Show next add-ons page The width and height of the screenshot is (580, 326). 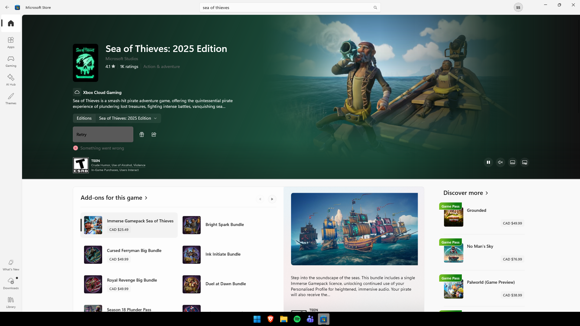click(x=272, y=199)
